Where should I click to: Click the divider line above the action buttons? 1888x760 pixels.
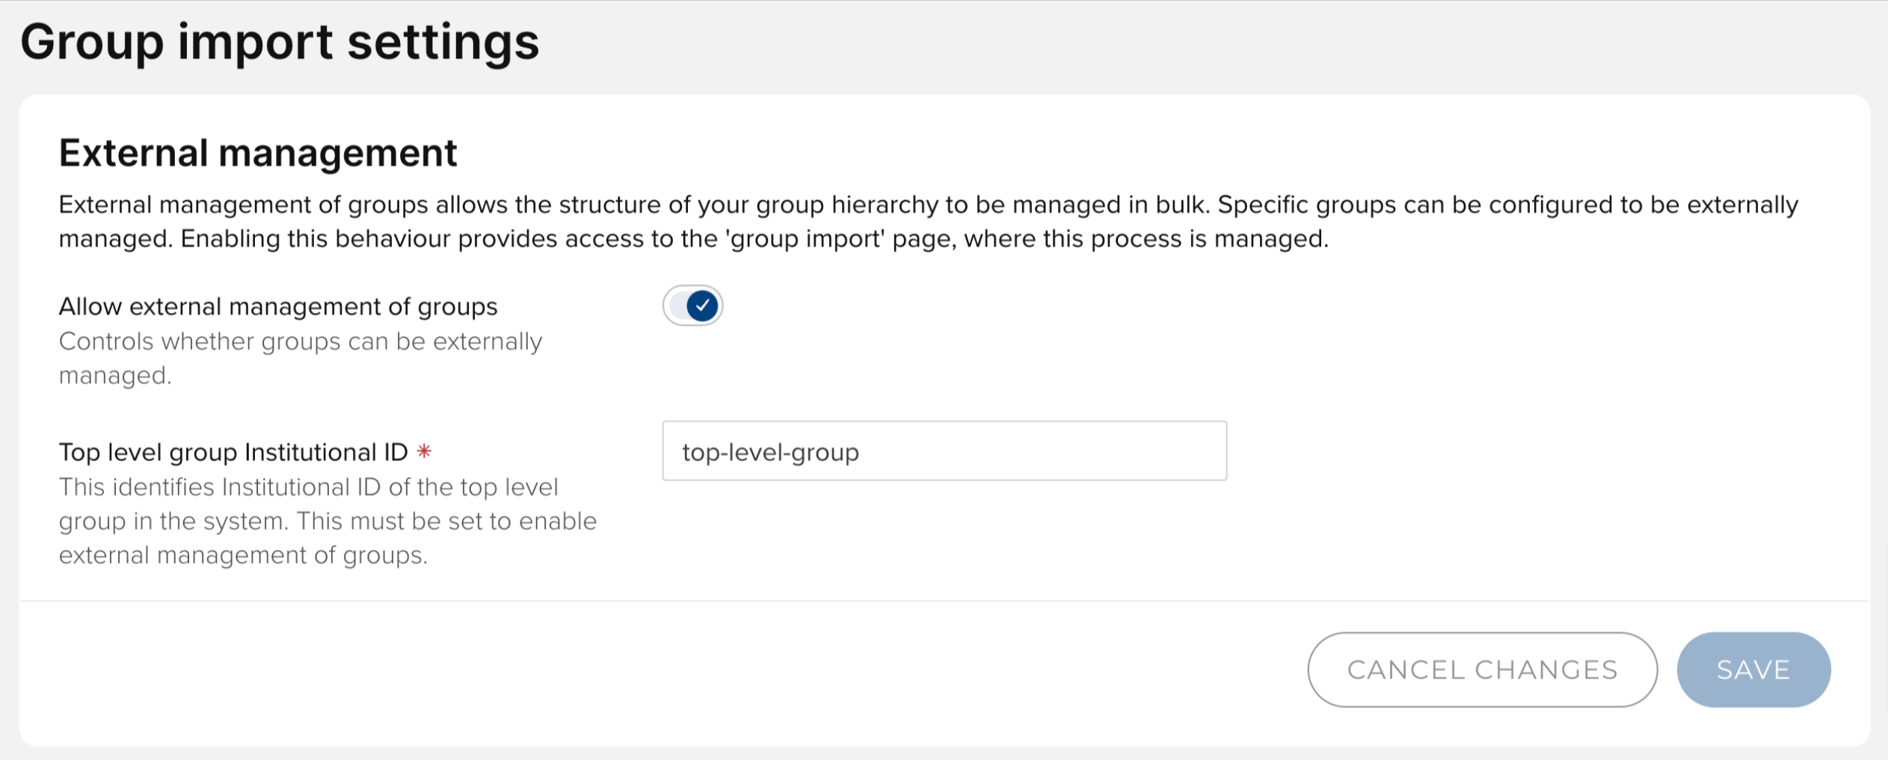[x=944, y=601]
